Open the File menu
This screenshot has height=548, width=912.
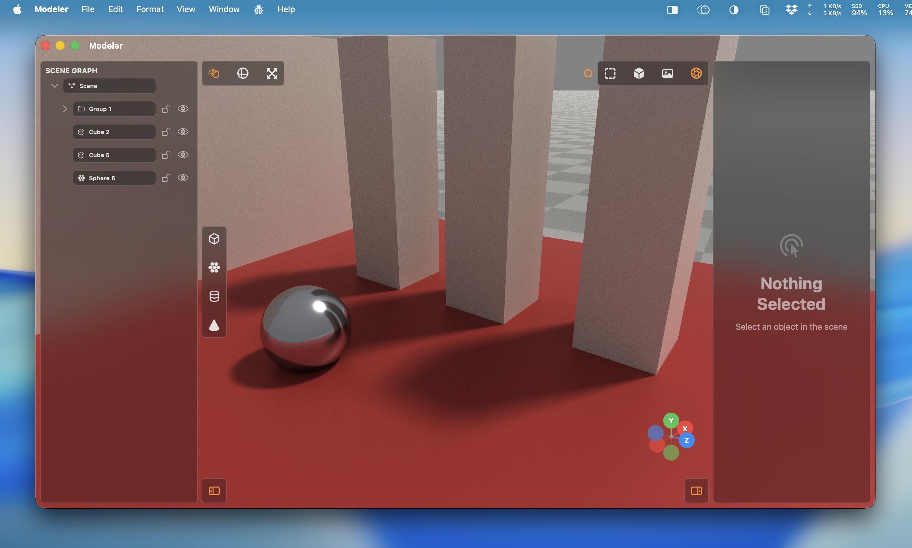(88, 9)
